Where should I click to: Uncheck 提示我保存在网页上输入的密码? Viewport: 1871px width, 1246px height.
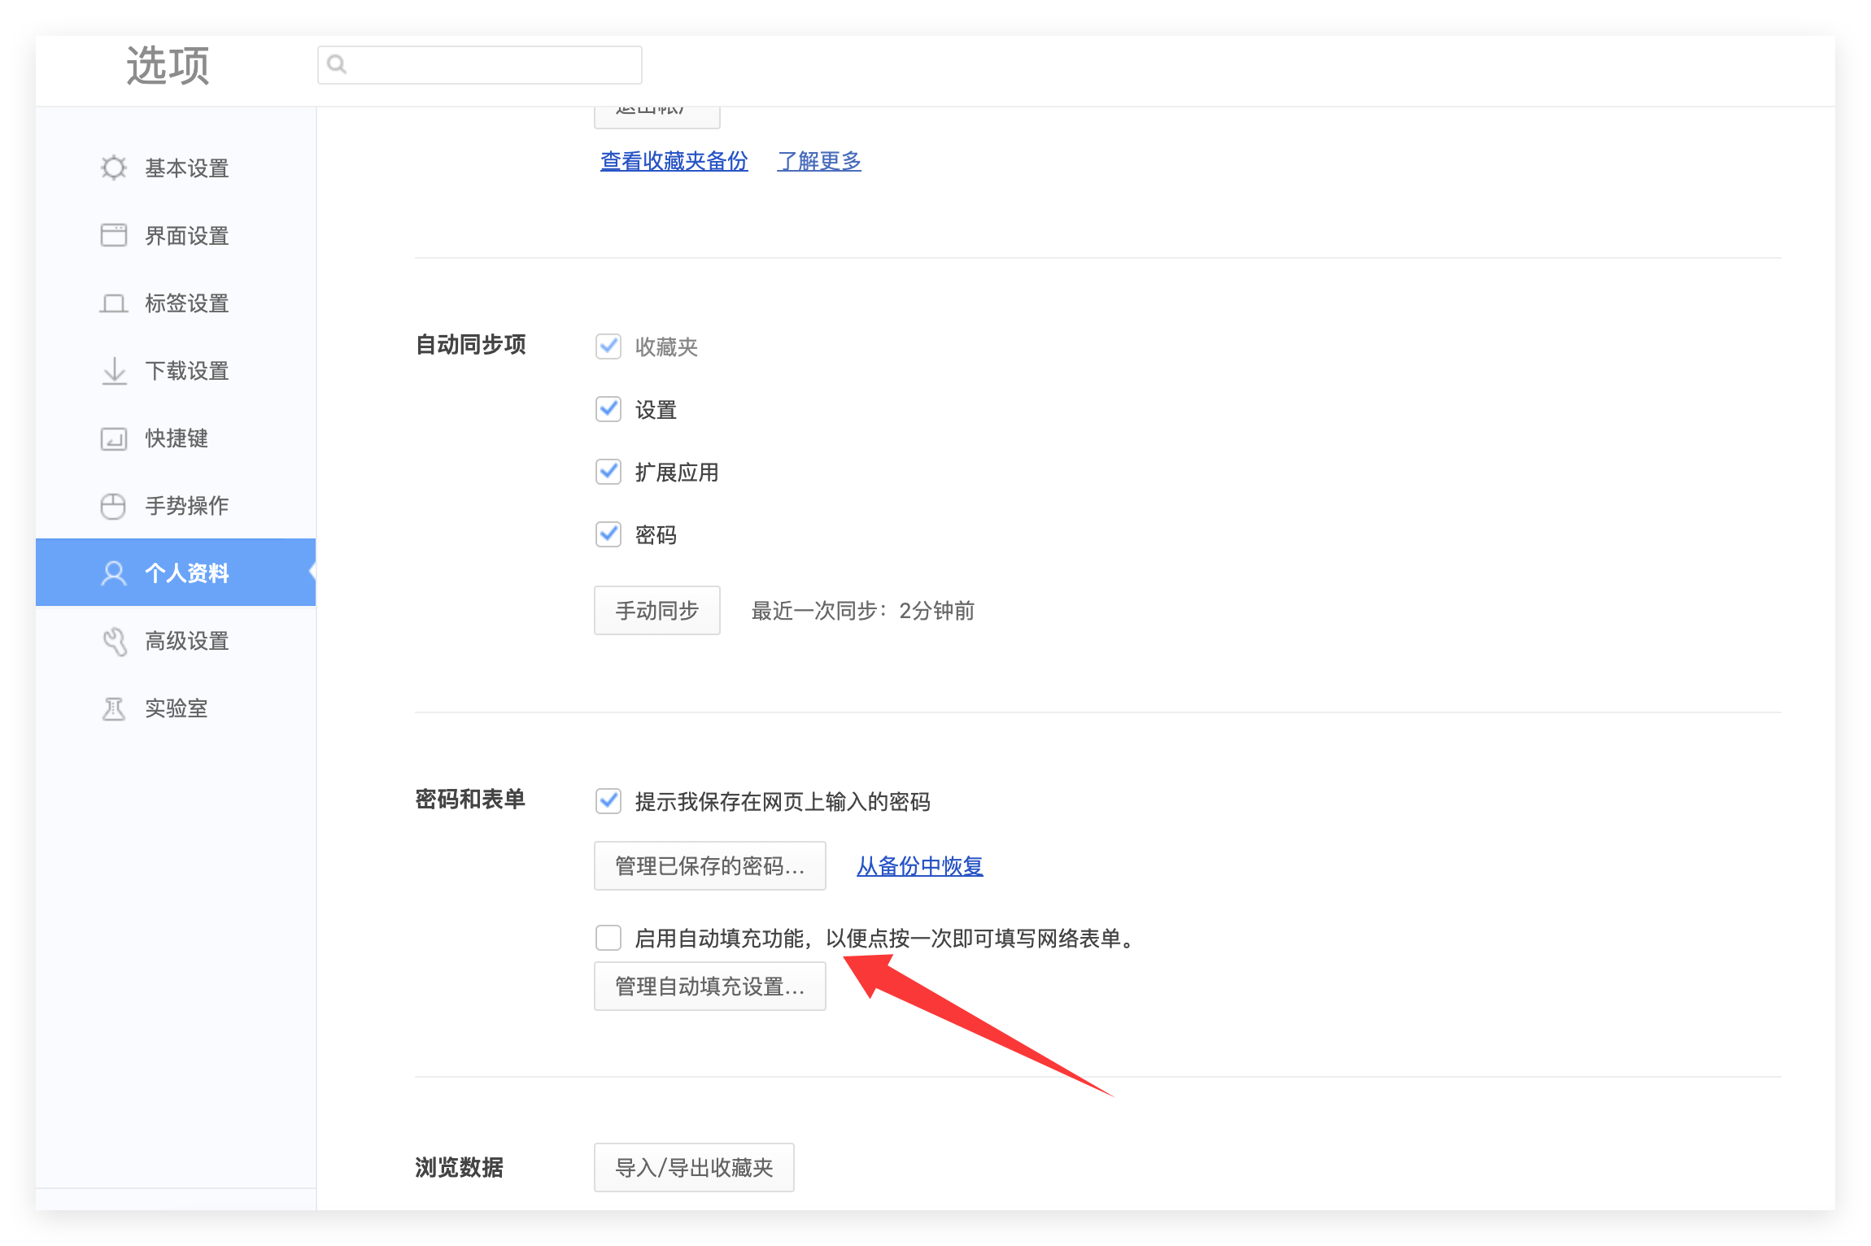[608, 801]
